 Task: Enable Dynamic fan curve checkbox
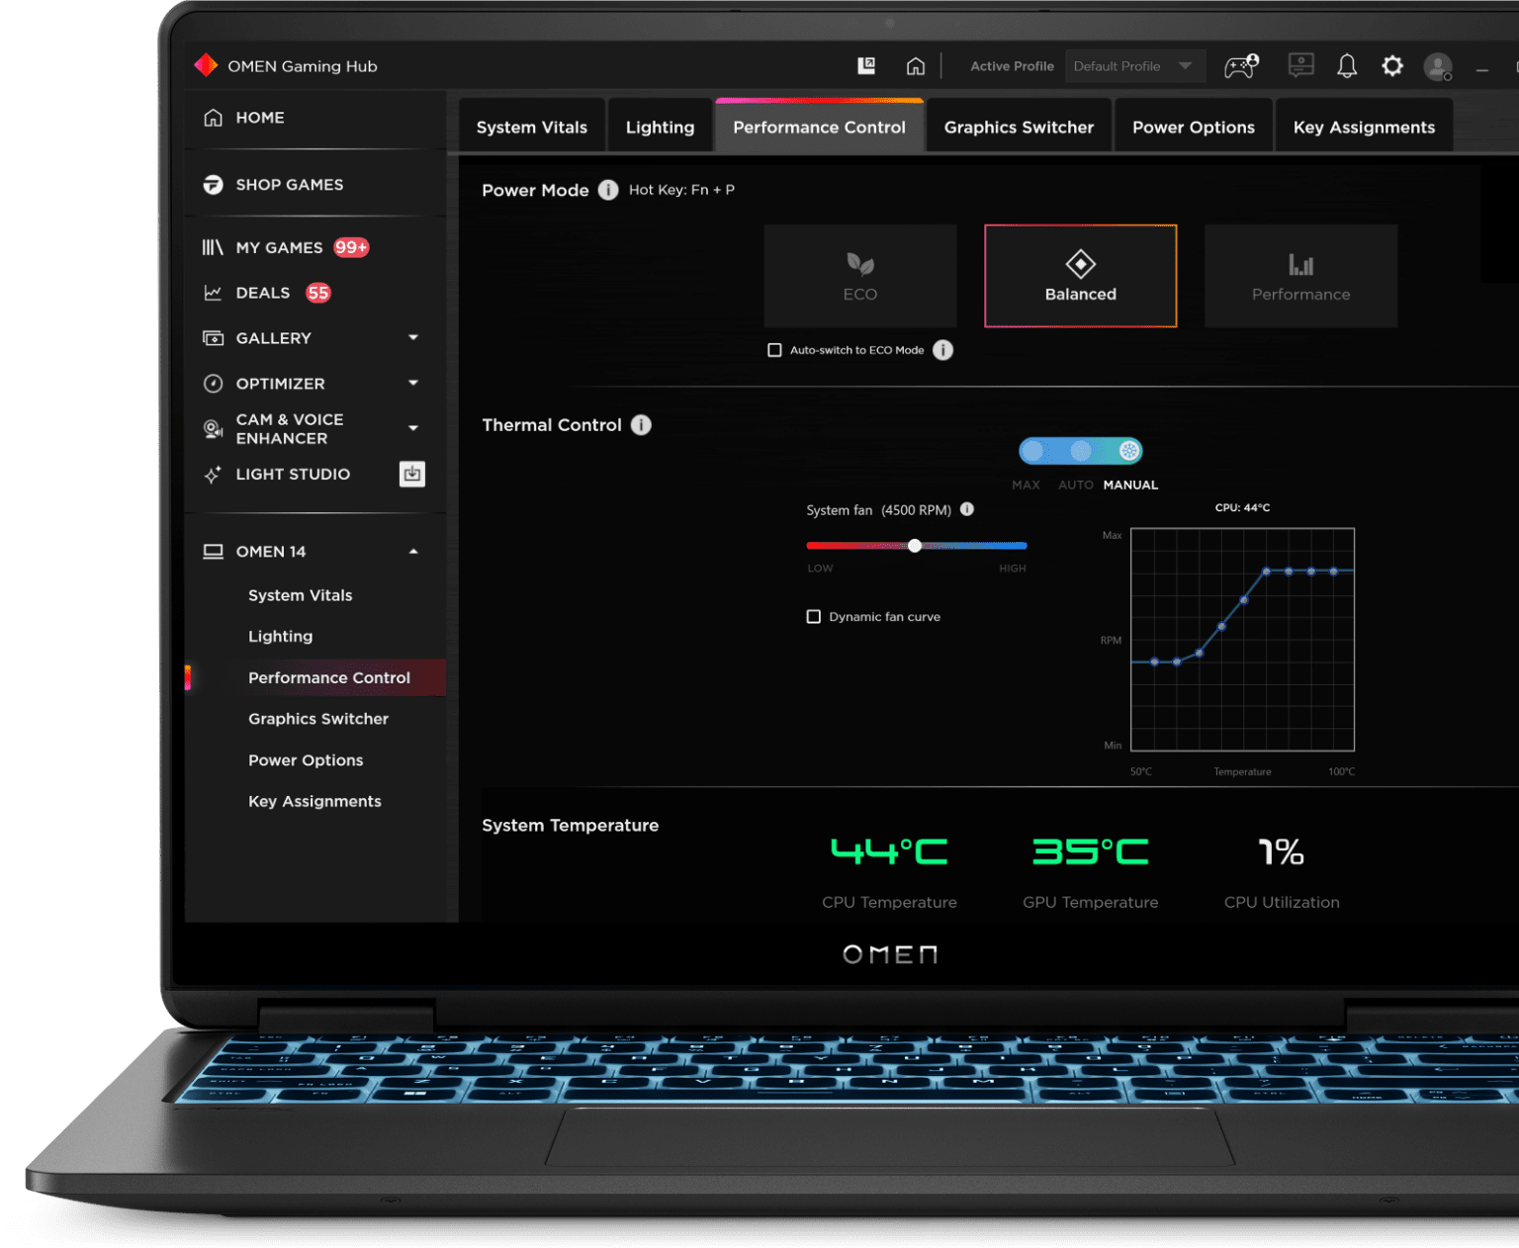[x=814, y=617]
